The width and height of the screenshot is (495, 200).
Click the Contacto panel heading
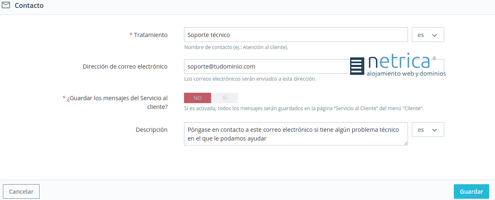click(29, 5)
